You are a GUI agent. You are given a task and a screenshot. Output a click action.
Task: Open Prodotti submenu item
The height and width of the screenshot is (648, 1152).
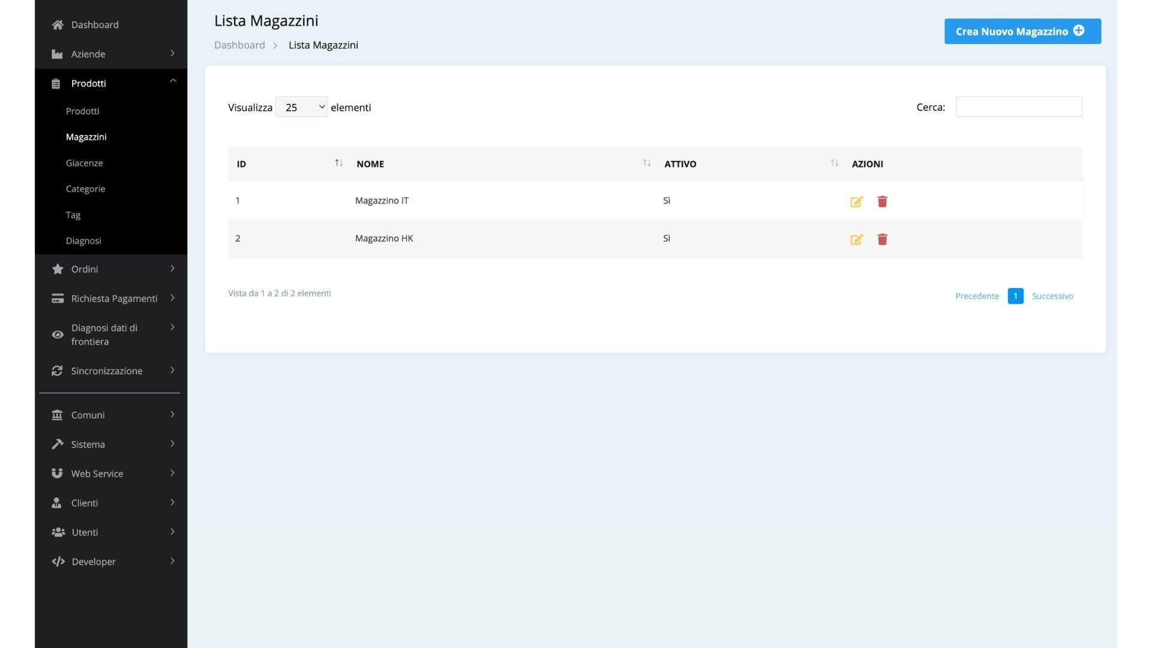click(x=82, y=111)
